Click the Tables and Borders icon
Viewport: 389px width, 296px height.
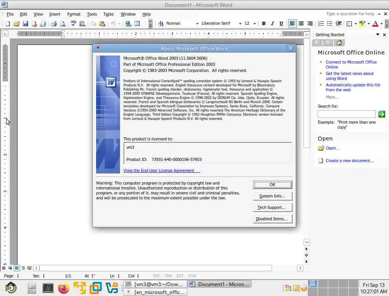(x=137, y=24)
